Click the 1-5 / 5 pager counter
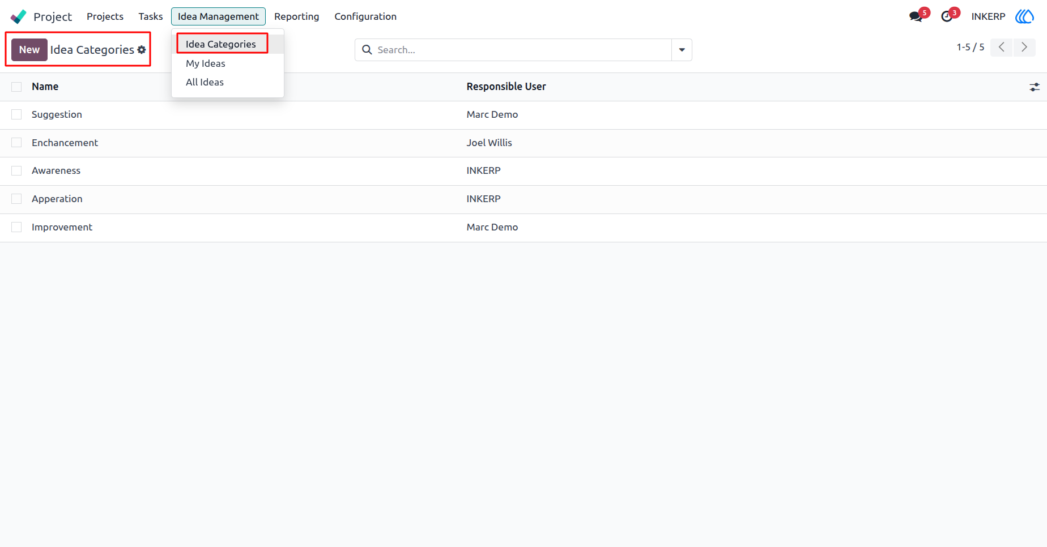The height and width of the screenshot is (547, 1047). (x=971, y=48)
